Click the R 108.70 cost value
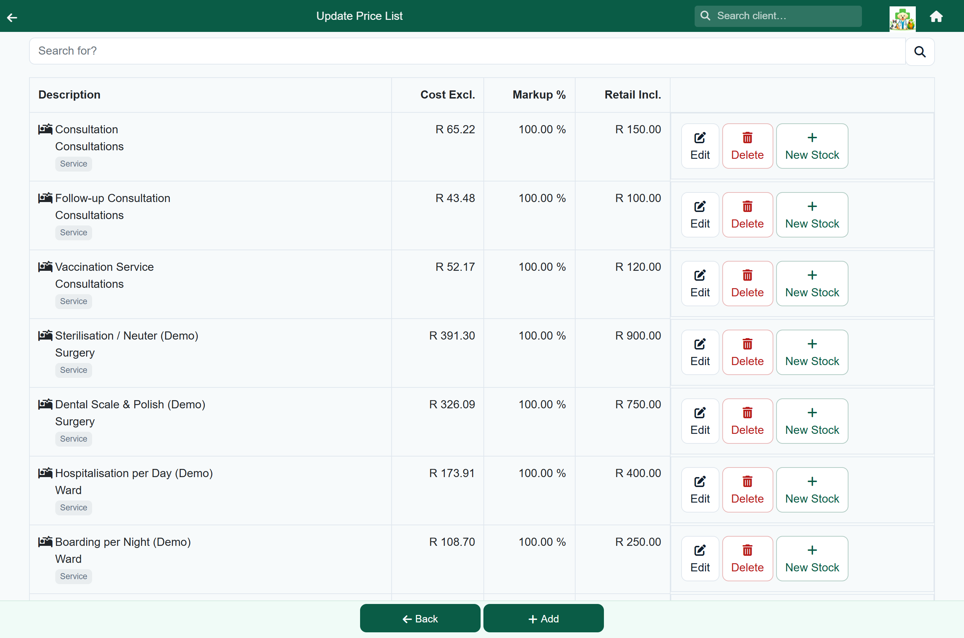Viewport: 964px width, 638px height. click(x=452, y=542)
